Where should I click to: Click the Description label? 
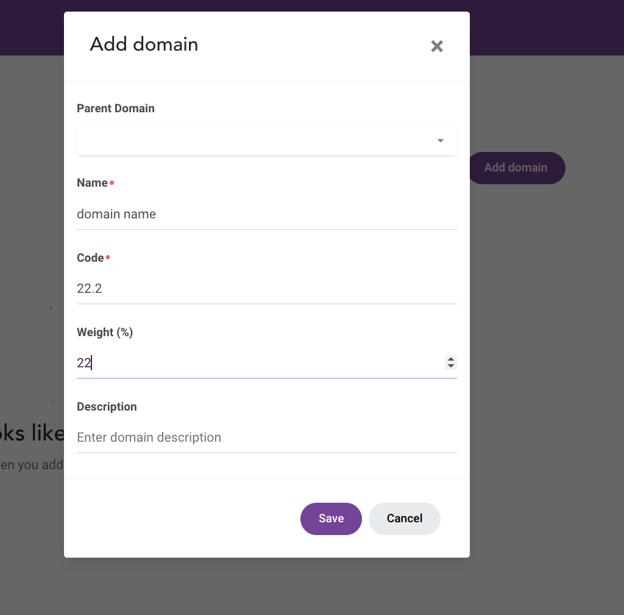pos(107,407)
